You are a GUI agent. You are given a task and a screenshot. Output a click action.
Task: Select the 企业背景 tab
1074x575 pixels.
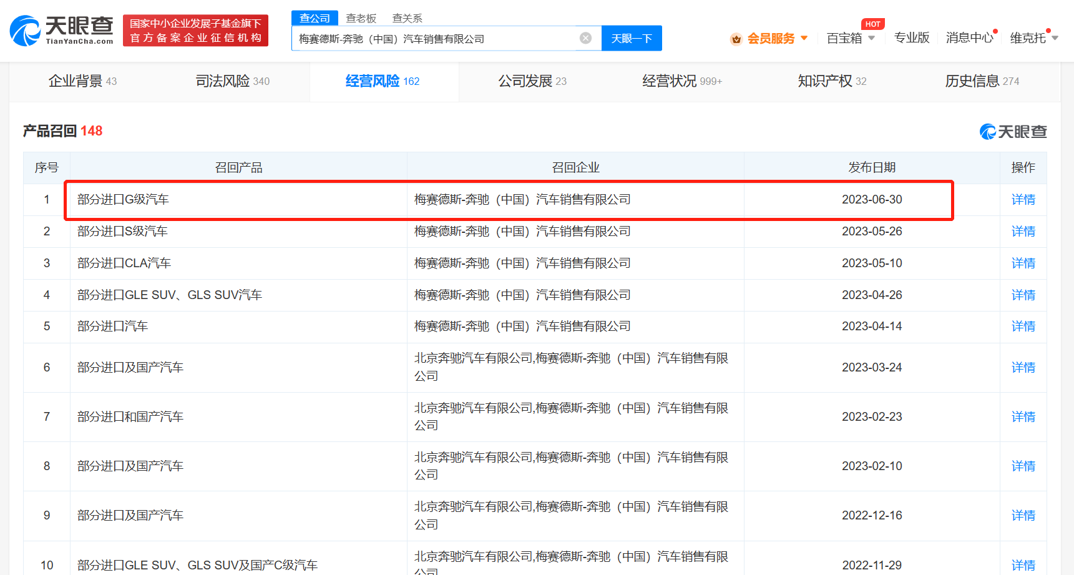(82, 81)
